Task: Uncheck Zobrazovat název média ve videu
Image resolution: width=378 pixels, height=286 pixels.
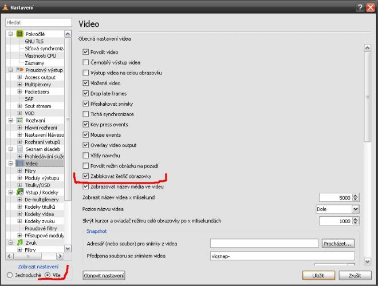Action: pos(85,186)
